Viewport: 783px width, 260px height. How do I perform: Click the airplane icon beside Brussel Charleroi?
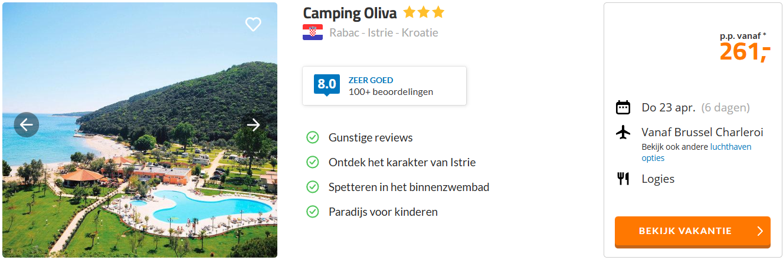(x=623, y=132)
